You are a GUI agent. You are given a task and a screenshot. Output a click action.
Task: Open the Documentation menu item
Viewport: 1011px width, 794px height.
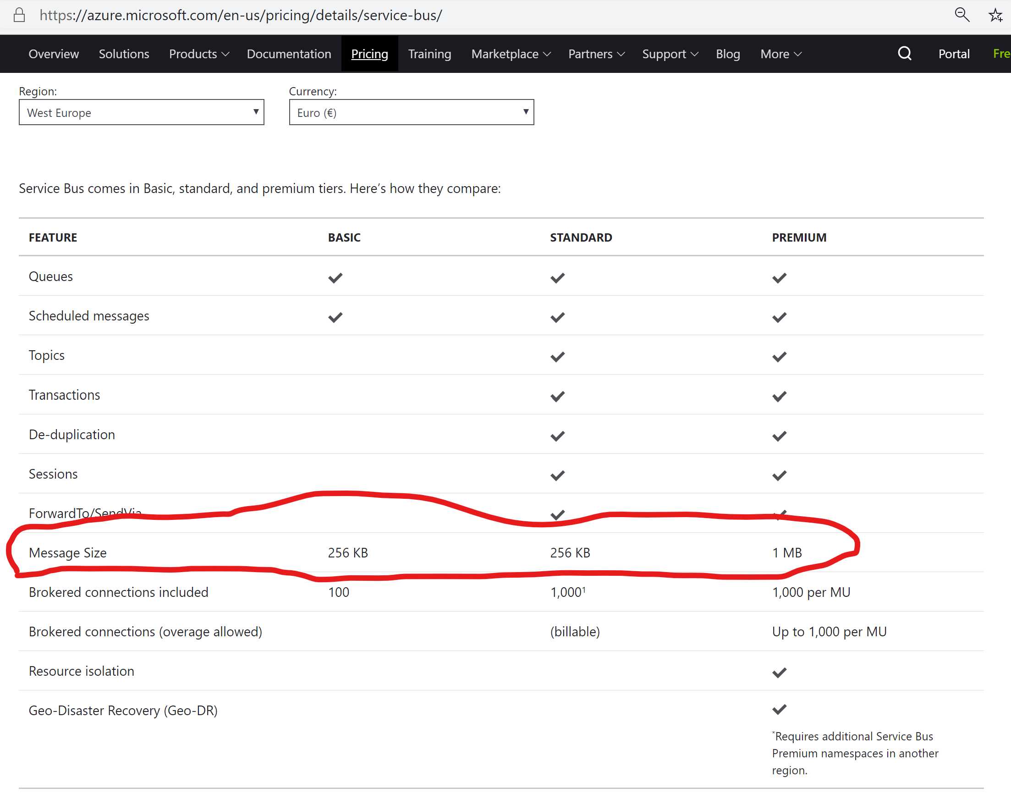[289, 54]
